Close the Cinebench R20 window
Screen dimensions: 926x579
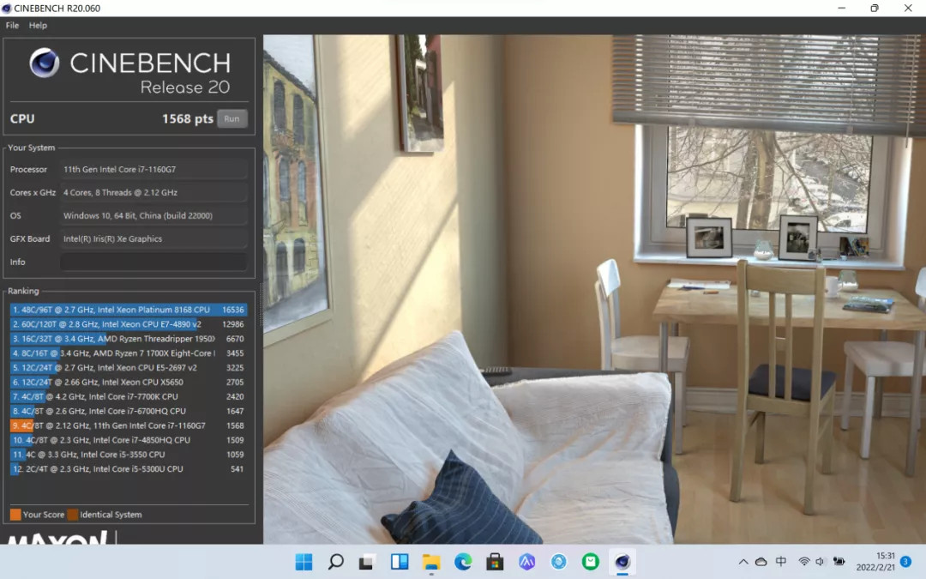coord(908,9)
